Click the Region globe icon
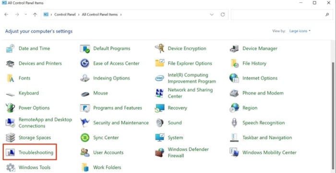The width and height of the screenshot is (336, 173). tap(234, 108)
